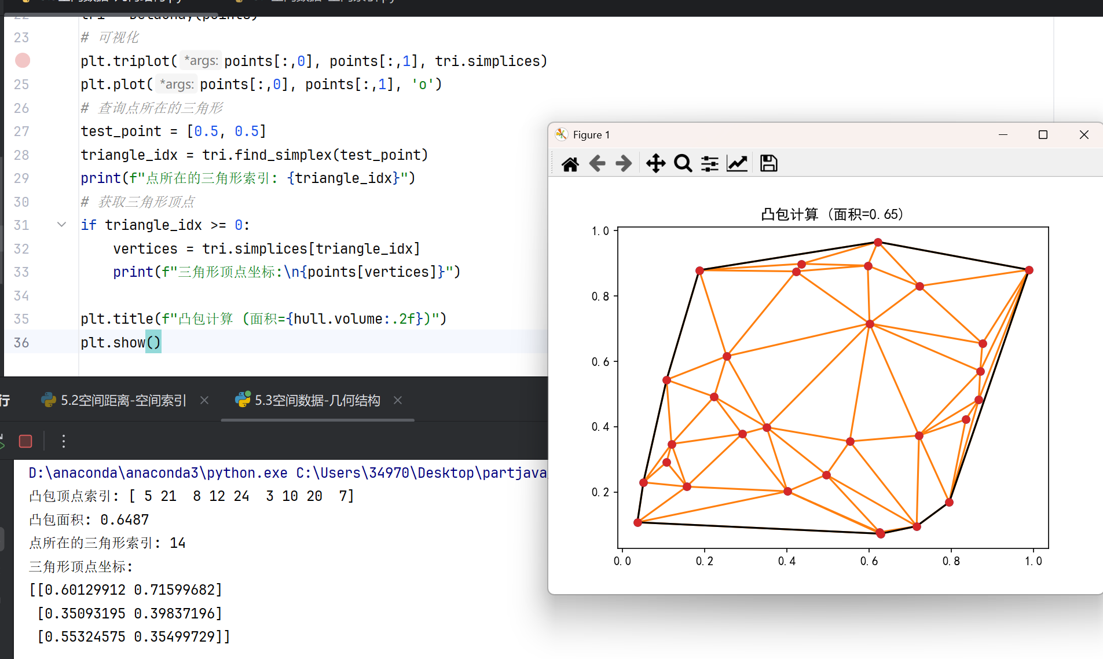Click x-axis tick label 0.4 in plot

tap(786, 561)
